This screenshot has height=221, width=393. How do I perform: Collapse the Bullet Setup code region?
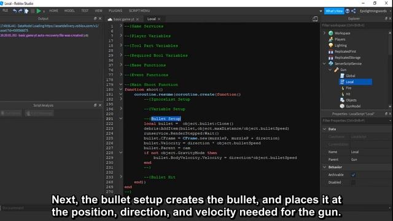[x=121, y=118]
